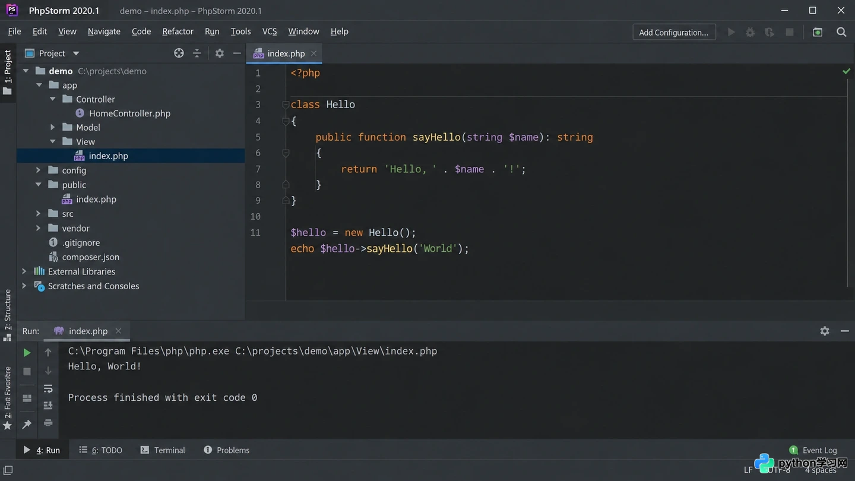Viewport: 855px width, 481px height.
Task: Open the 6: TODO tool tab
Action: 100,450
